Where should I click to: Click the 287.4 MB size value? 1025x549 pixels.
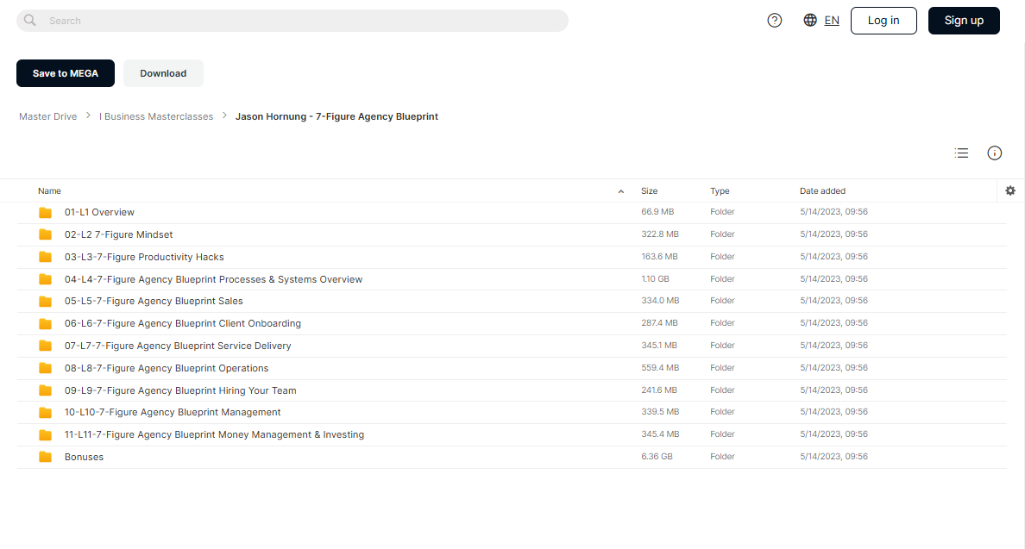click(659, 322)
